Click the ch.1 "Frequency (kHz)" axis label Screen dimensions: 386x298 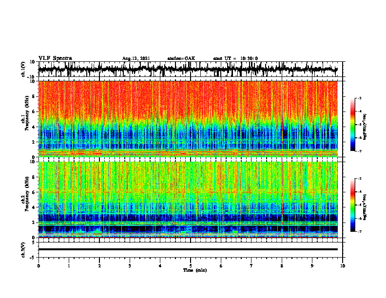coord(28,113)
